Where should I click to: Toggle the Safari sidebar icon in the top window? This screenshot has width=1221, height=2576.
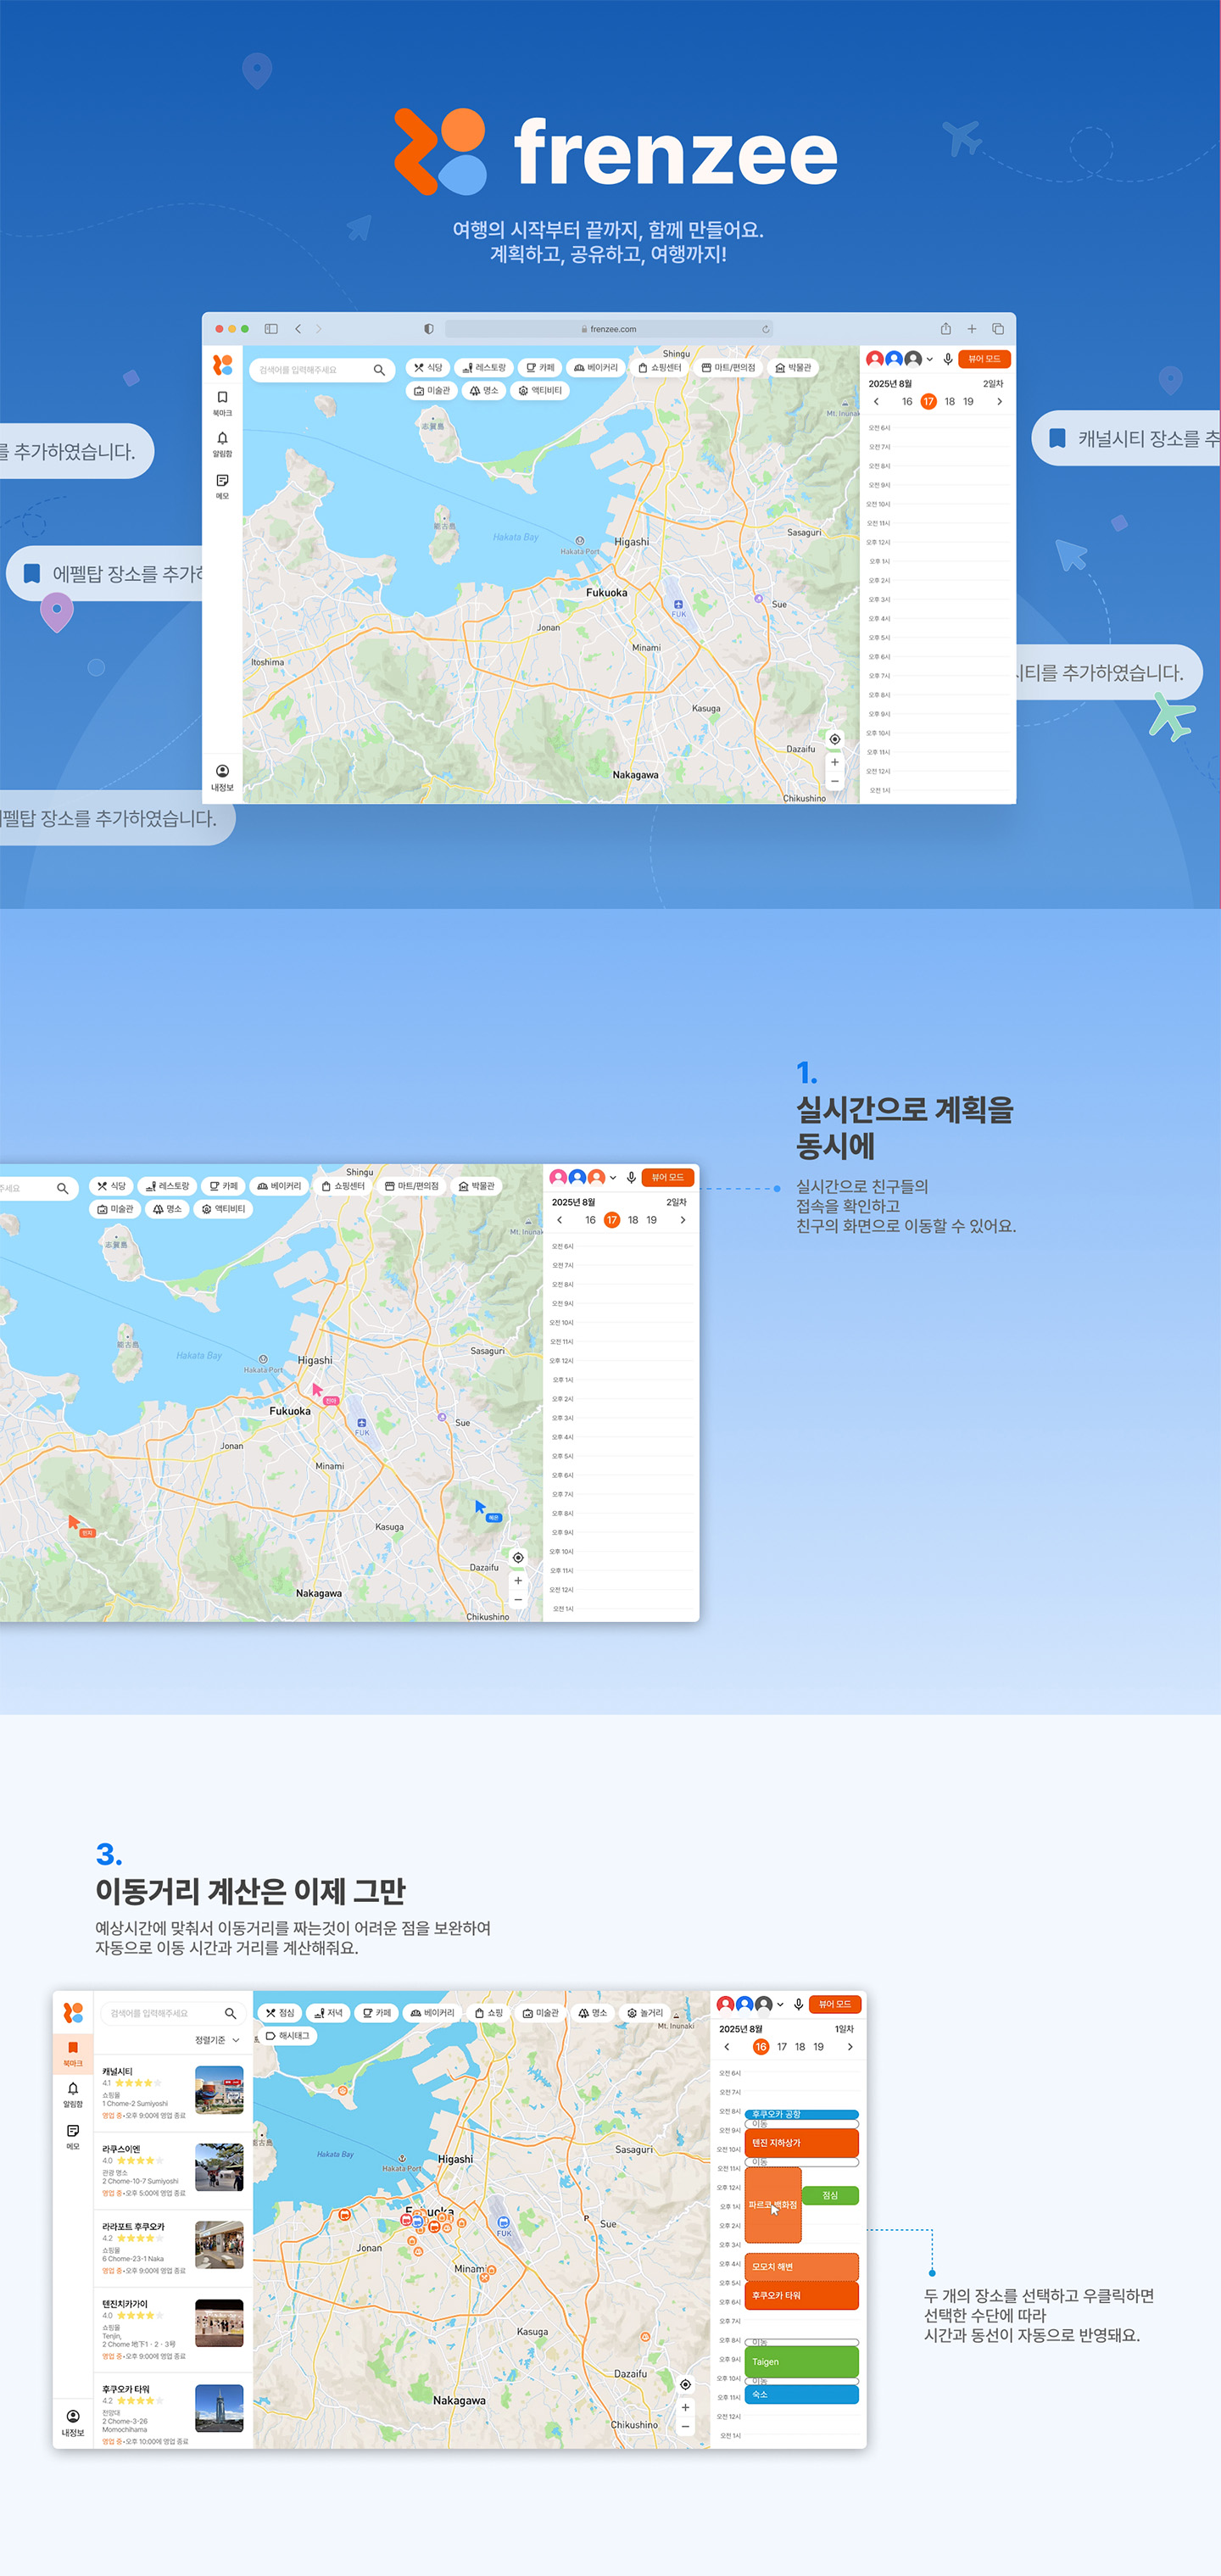271,328
